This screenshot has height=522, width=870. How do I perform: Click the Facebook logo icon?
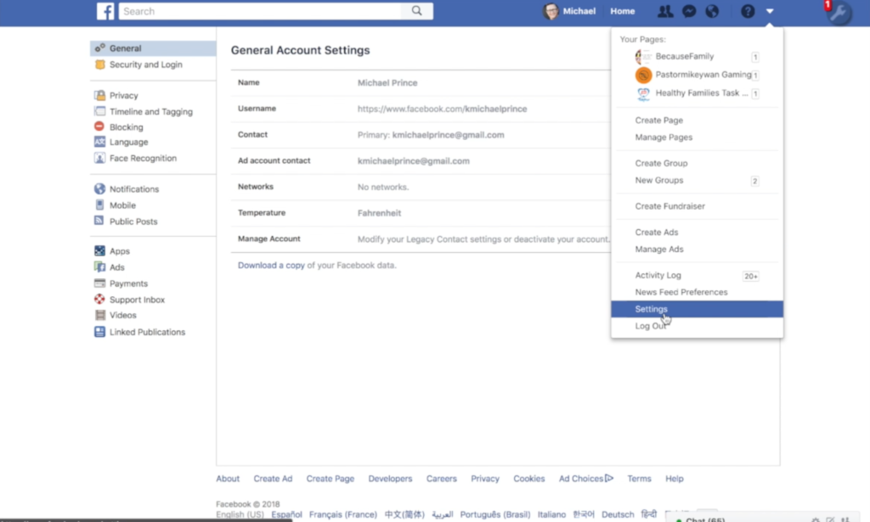tap(105, 11)
